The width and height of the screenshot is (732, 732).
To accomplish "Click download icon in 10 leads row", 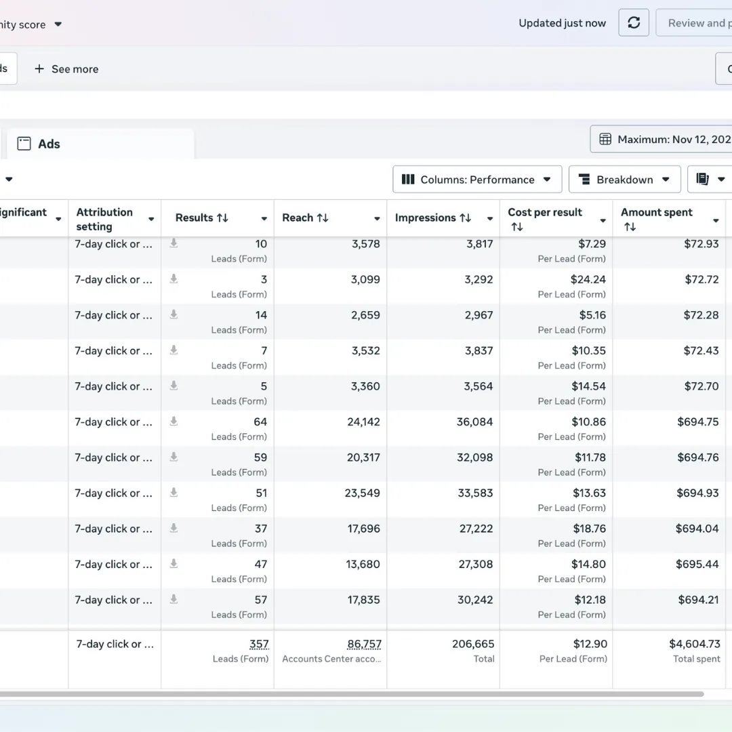I will click(174, 243).
